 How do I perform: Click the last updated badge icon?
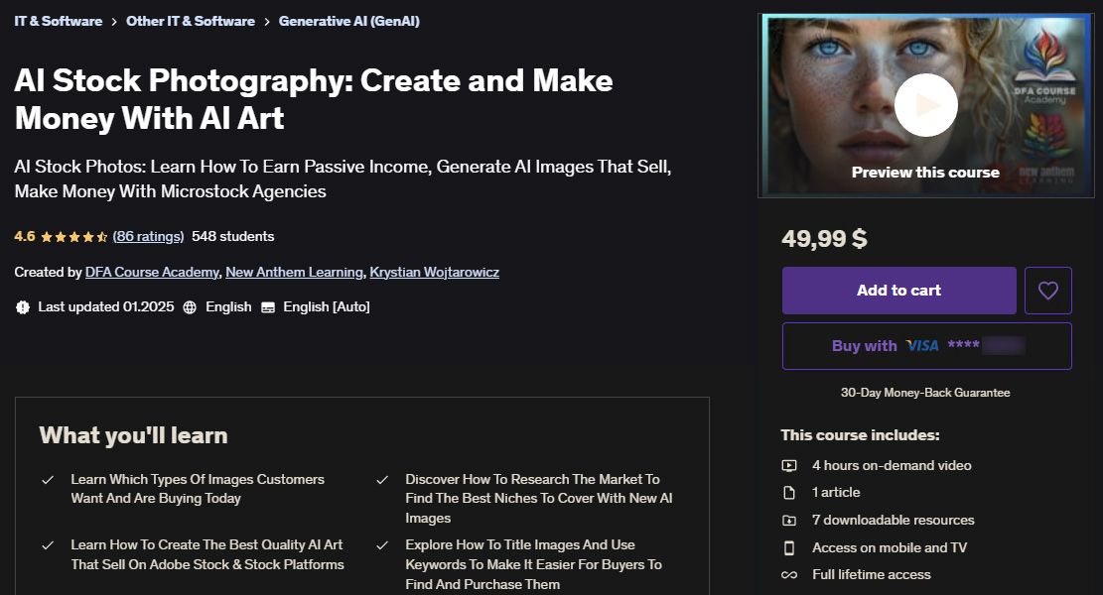coord(23,307)
